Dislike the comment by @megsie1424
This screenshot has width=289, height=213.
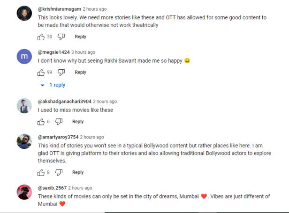click(61, 73)
